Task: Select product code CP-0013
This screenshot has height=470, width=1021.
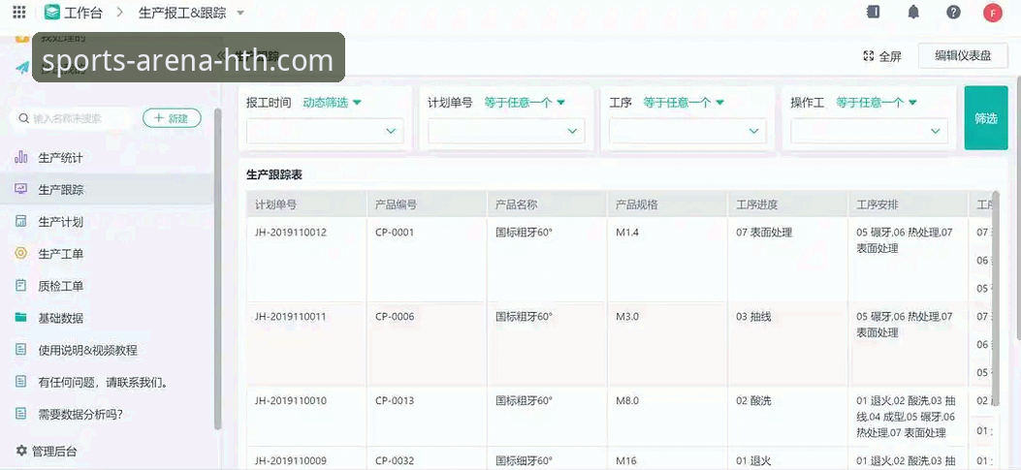Action: [395, 400]
